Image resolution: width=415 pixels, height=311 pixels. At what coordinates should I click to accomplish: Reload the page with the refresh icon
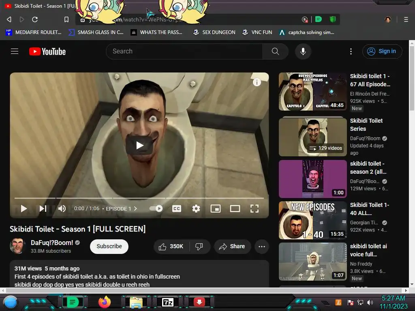(x=35, y=19)
